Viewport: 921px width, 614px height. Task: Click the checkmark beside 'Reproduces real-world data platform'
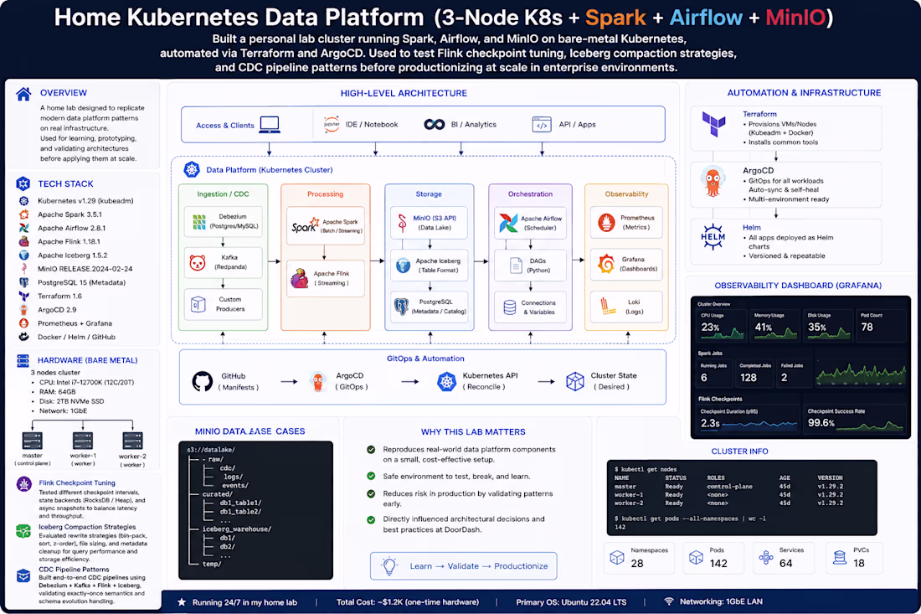371,450
